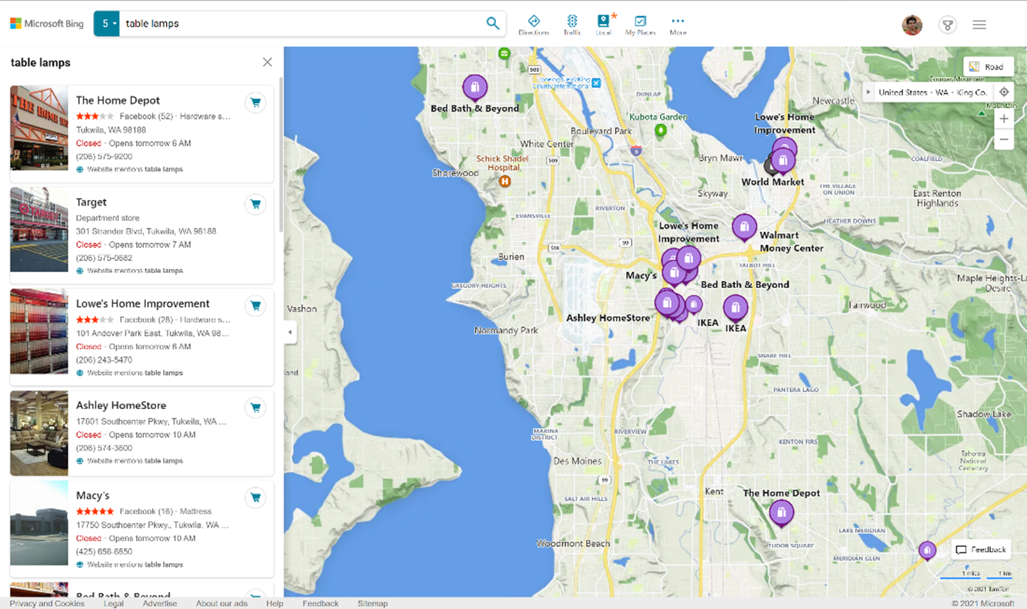Click the unlabeled purple pin near Meridian Glen
The image size is (1027, 609).
tap(927, 551)
